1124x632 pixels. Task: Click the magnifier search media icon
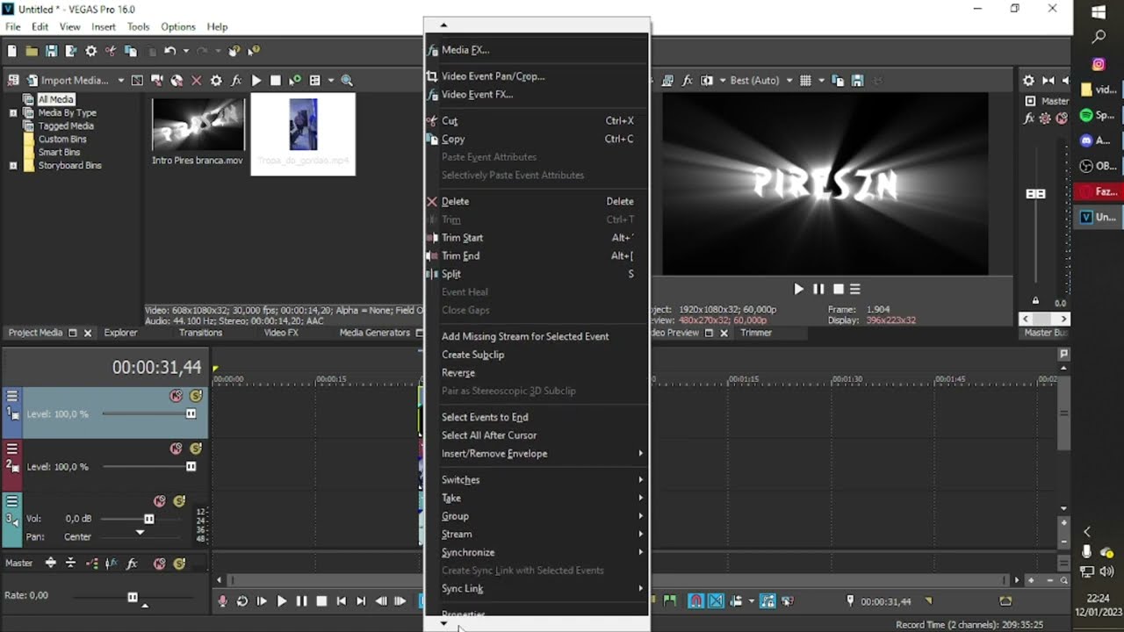[347, 80]
